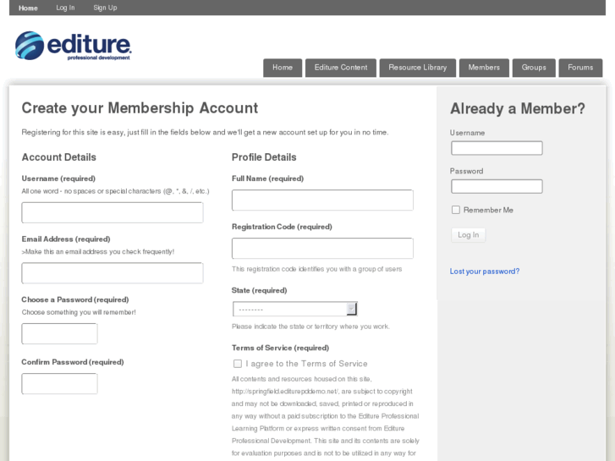The image size is (615, 461).
Task: Click Home in the top bar
Action: [x=28, y=8]
